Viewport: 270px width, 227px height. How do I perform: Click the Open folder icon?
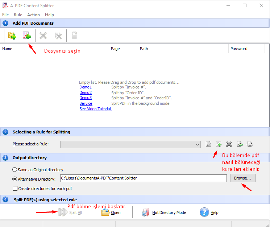[105, 212]
